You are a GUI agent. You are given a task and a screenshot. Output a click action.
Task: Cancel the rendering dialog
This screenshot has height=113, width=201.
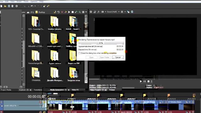point(118,57)
